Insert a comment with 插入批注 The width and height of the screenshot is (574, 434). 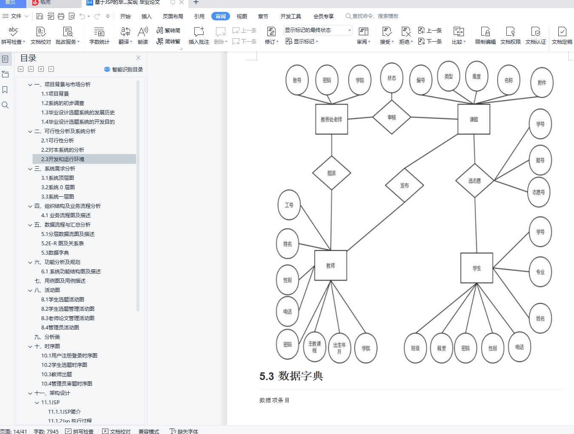click(199, 36)
